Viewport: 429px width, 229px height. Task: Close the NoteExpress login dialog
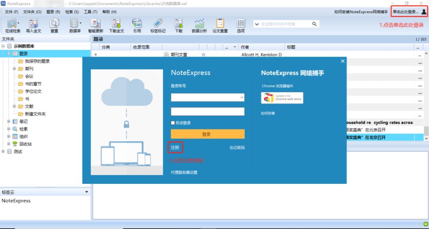[342, 61]
